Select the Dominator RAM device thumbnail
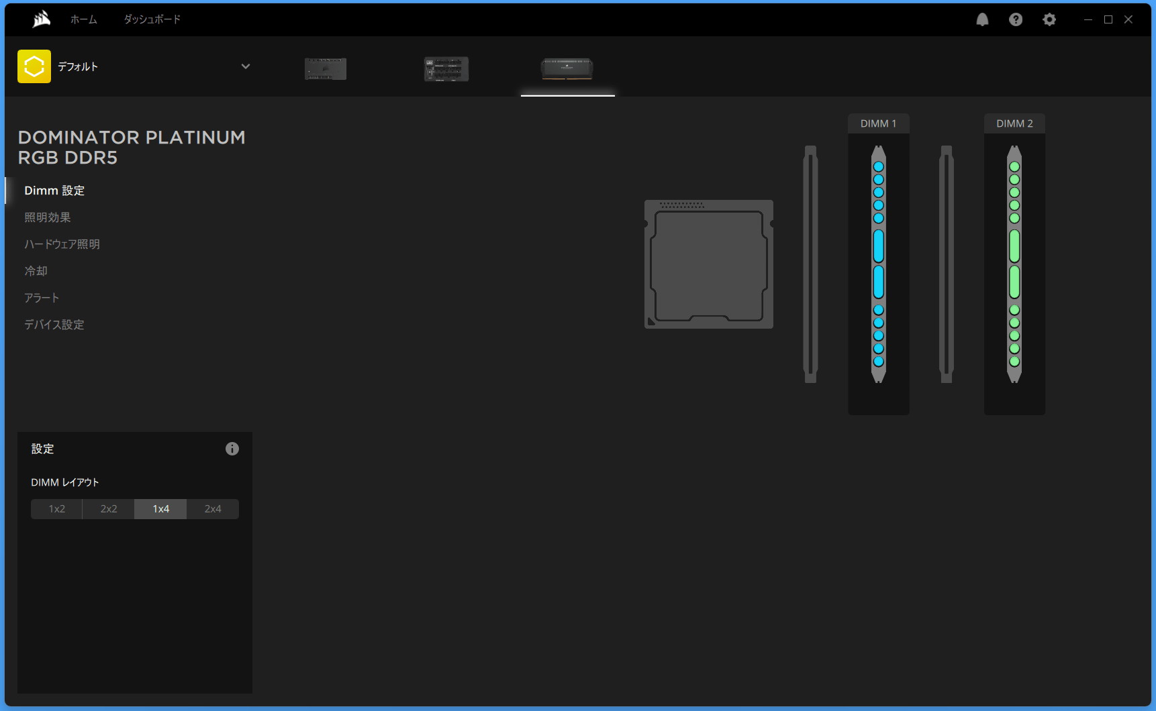Image resolution: width=1156 pixels, height=711 pixels. pos(567,68)
